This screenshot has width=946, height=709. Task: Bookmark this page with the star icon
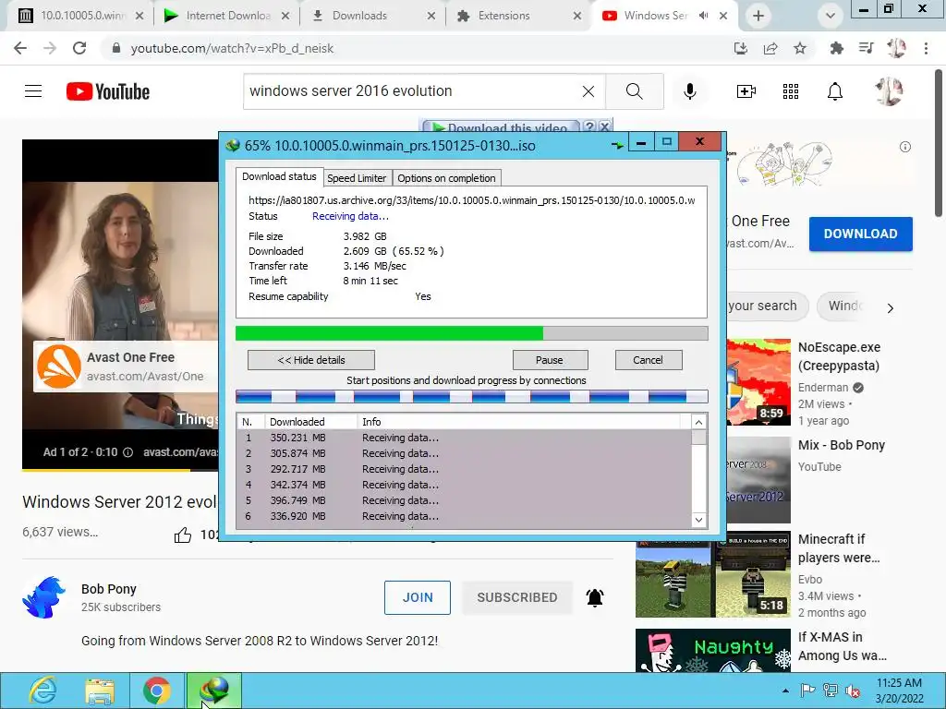coord(800,48)
